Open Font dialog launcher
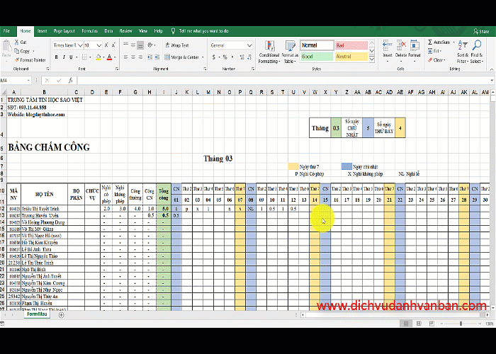The height and width of the screenshot is (354, 496). (117, 69)
